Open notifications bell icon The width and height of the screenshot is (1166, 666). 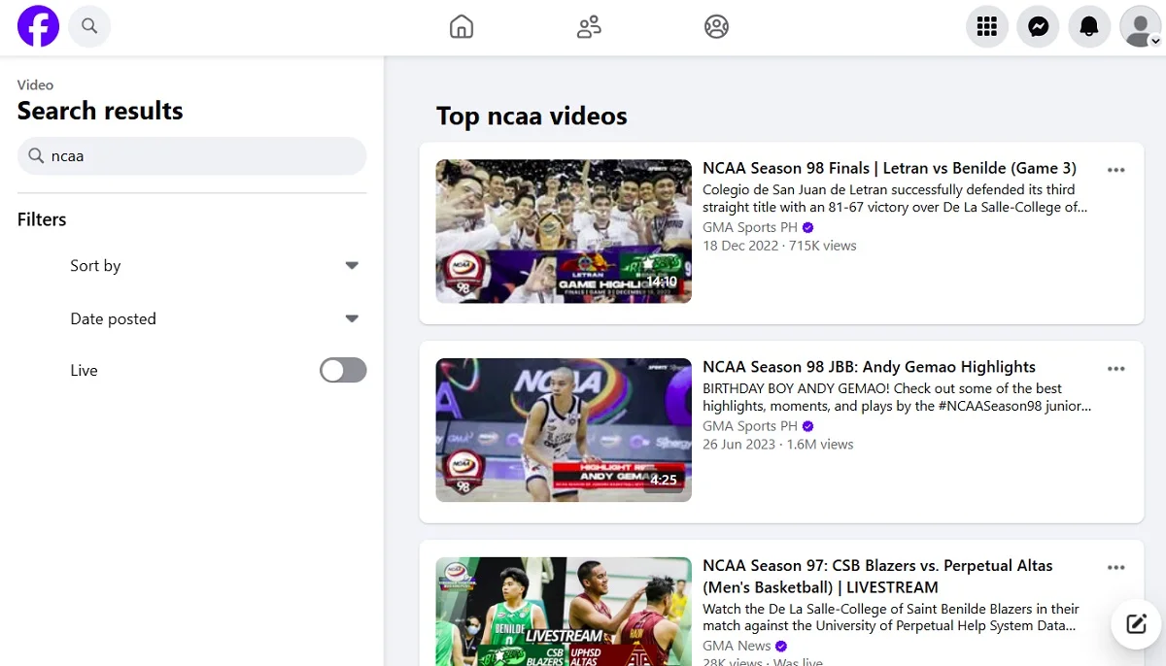pyautogui.click(x=1089, y=26)
